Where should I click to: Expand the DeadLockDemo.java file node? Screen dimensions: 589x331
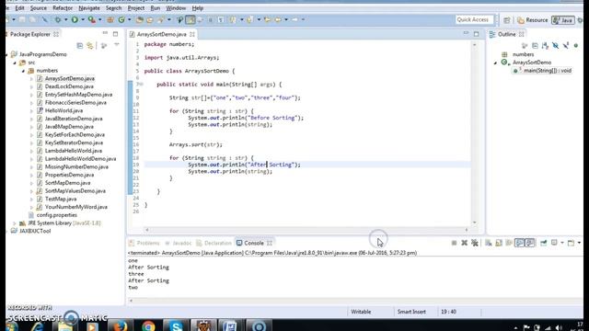[31, 86]
